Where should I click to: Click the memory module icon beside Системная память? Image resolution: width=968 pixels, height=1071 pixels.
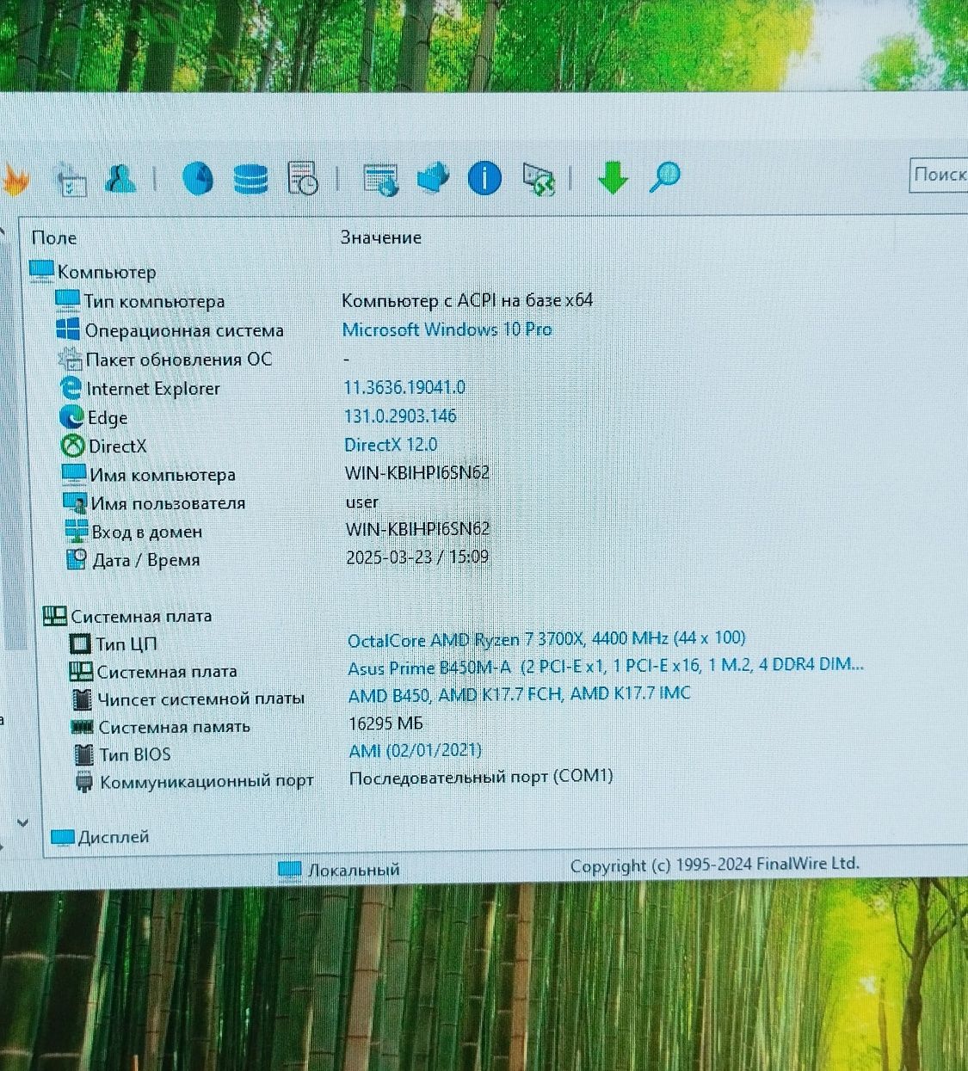point(83,727)
